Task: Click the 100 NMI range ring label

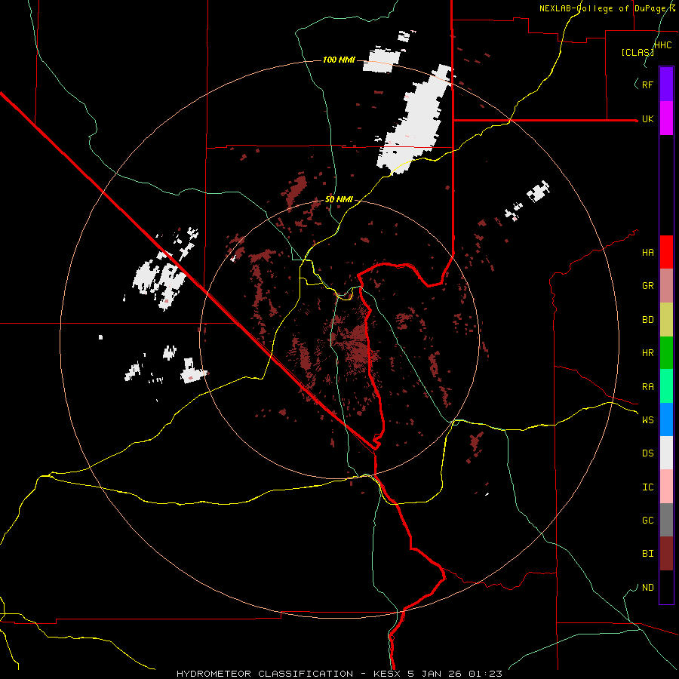Action: 339,60
